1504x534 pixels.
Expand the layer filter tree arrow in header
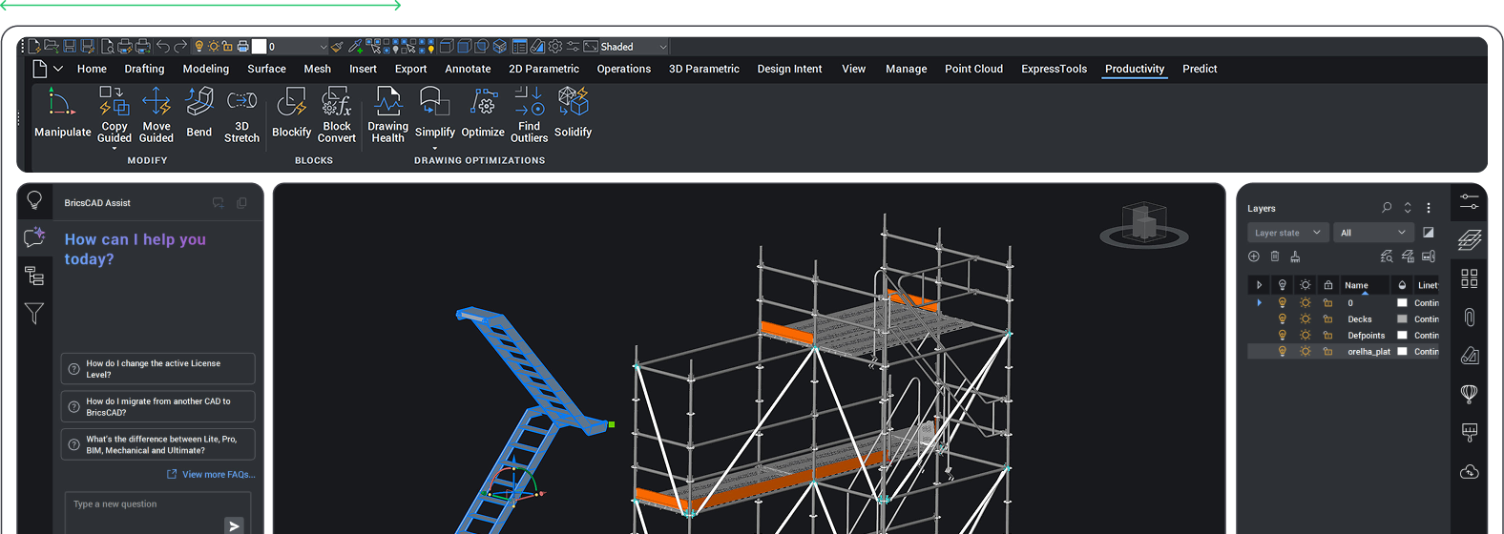tap(1259, 285)
